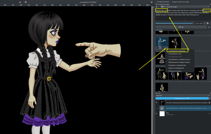This screenshot has height=134, width=211.
Task: Click the lock icon on Generated layer
Action: coord(209,108)
